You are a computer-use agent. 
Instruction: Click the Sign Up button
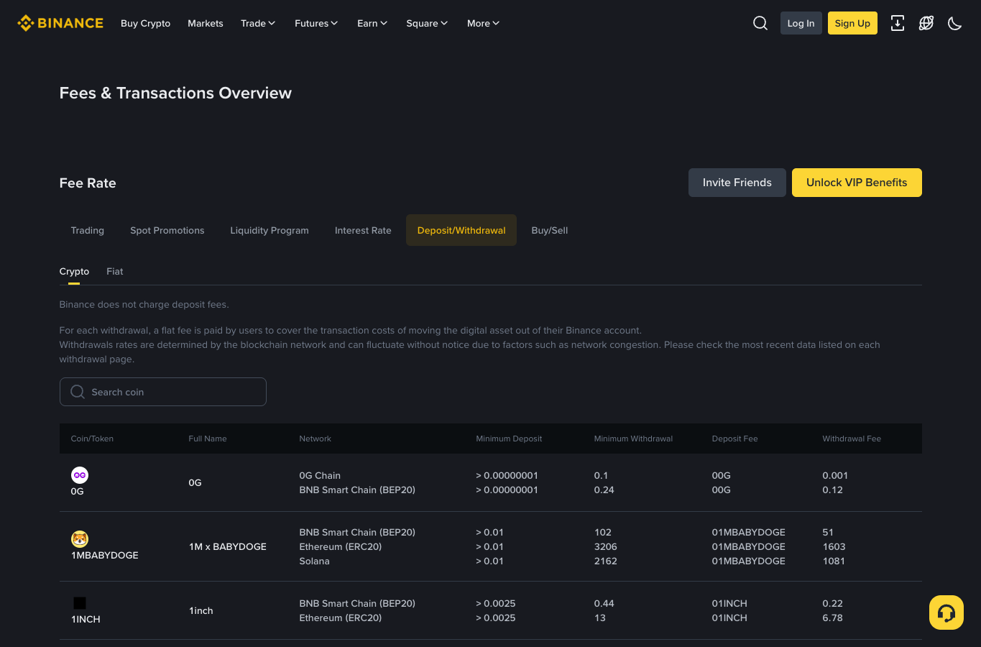(852, 23)
